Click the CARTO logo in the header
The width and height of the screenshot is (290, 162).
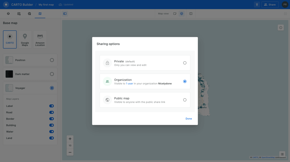click(6, 4)
